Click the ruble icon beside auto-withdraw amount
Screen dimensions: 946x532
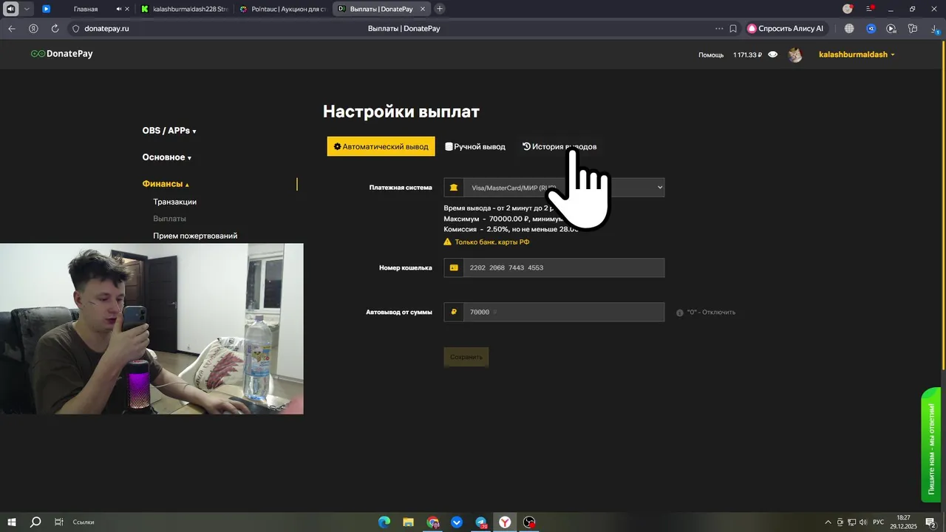coord(454,312)
